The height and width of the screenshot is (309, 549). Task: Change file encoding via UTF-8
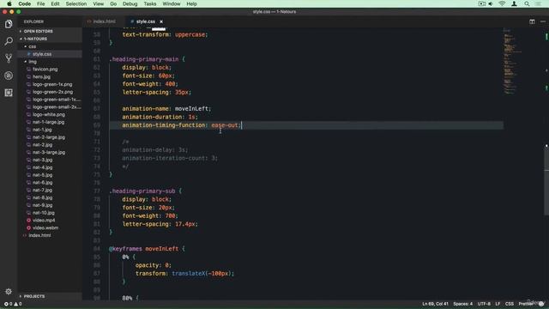(484, 304)
